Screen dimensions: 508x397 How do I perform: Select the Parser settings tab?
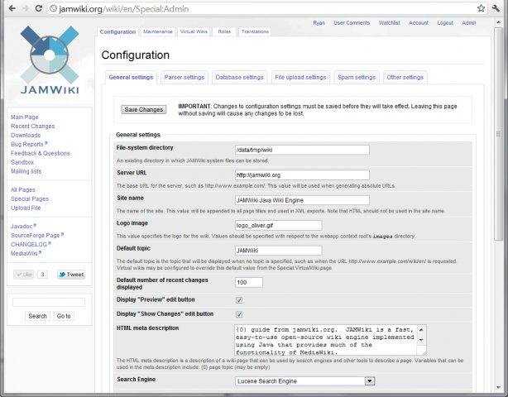184,78
